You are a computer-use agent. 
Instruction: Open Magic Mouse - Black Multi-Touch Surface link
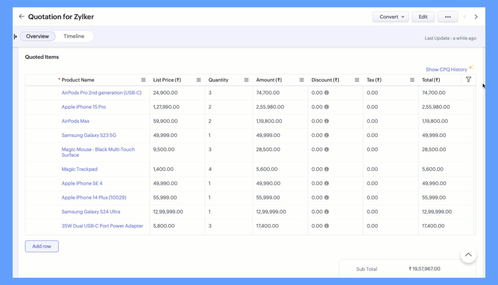pos(98,152)
